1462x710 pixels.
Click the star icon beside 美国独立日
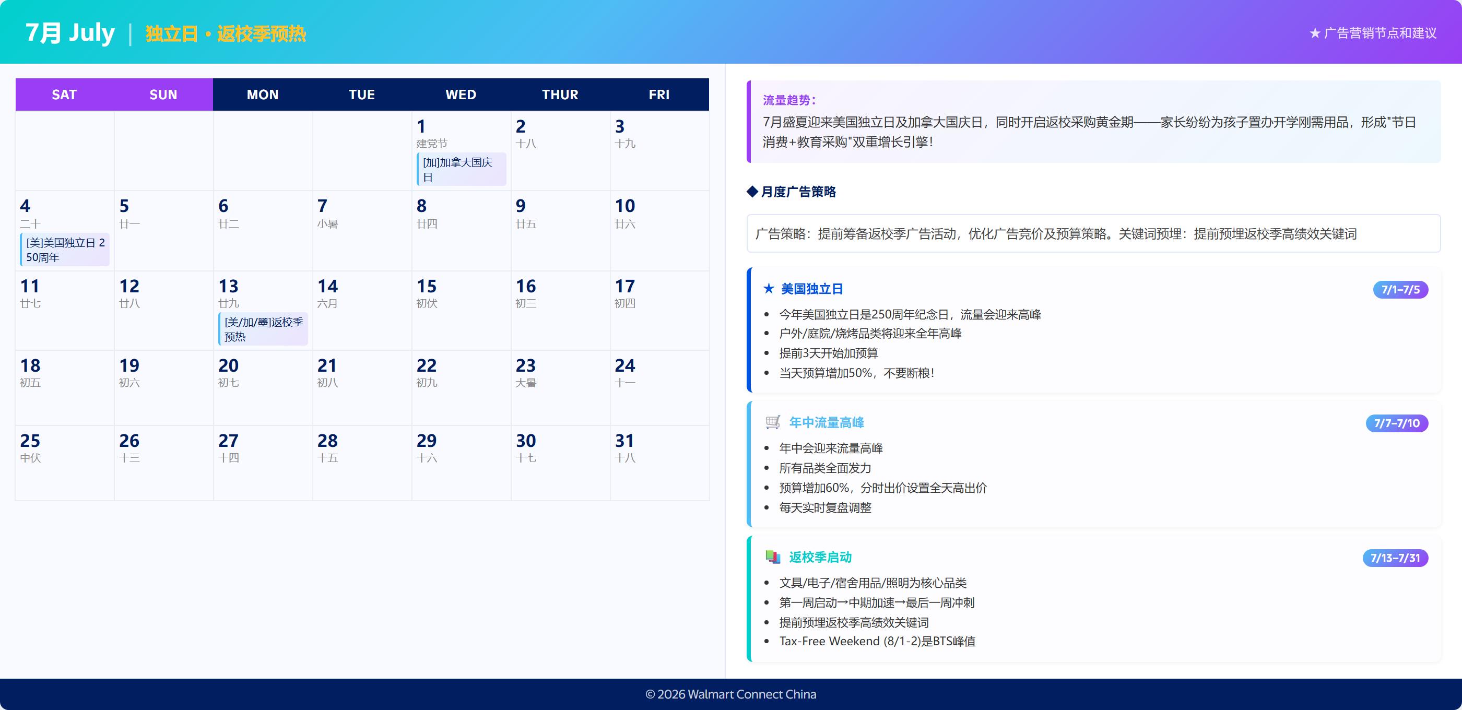[770, 289]
